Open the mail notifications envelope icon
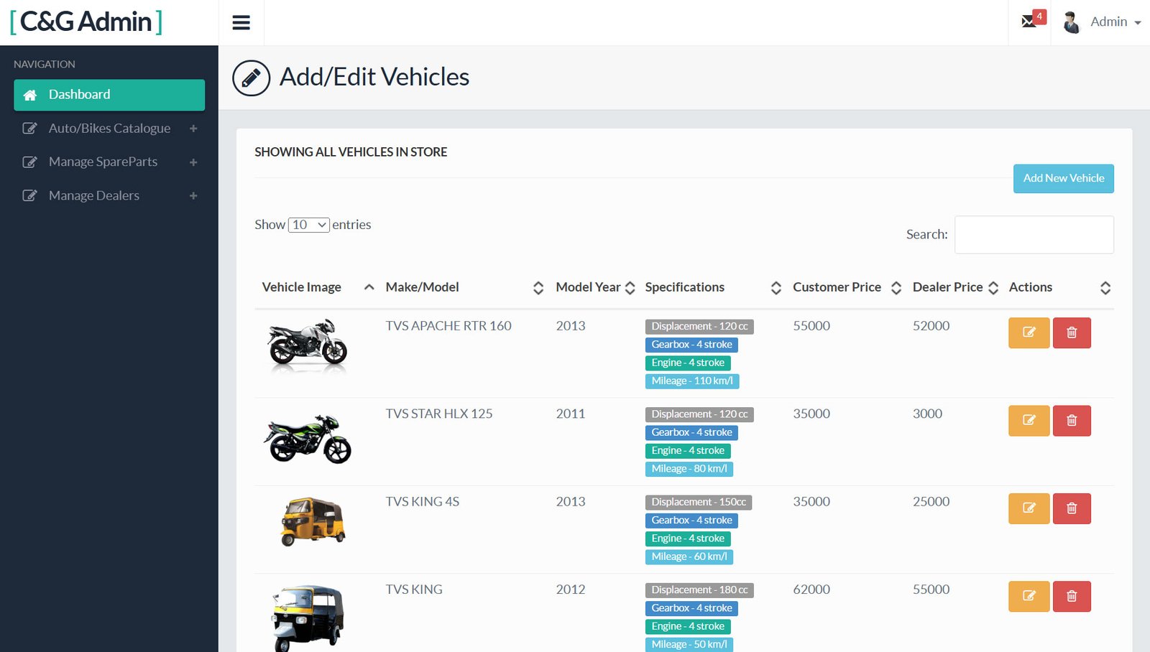Screen dimensions: 1150x652 tap(1029, 22)
